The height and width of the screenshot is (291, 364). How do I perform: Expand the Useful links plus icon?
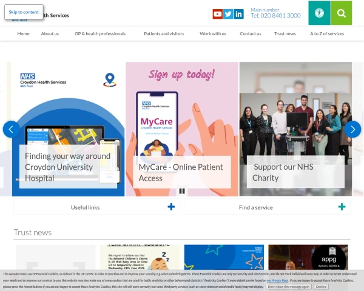pos(171,207)
